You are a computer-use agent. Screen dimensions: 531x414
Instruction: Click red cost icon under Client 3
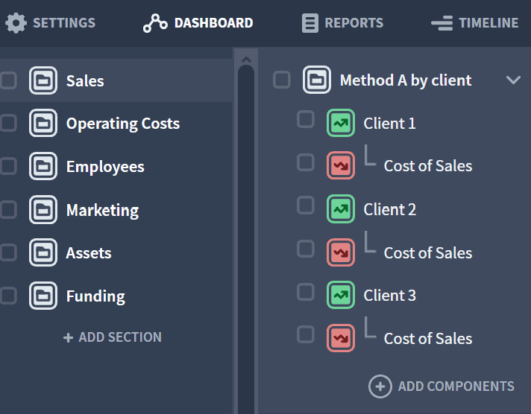[x=341, y=338]
